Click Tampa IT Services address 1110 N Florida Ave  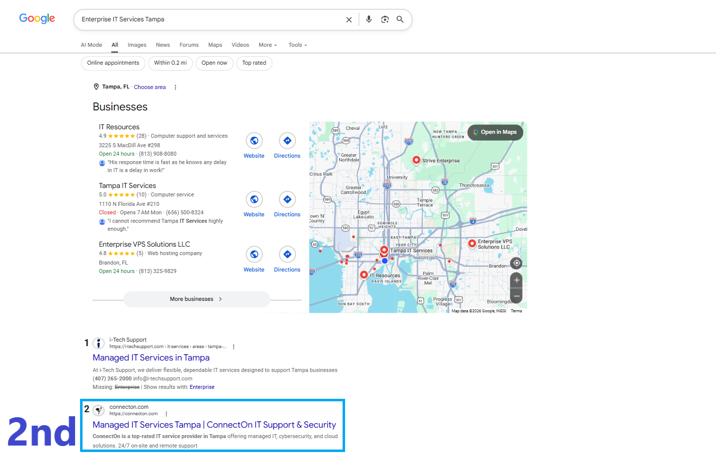point(129,204)
